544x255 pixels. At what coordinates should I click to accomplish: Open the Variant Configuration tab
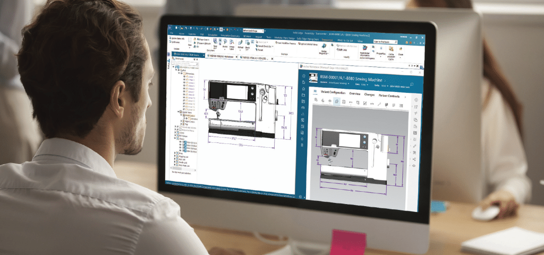pos(333,92)
